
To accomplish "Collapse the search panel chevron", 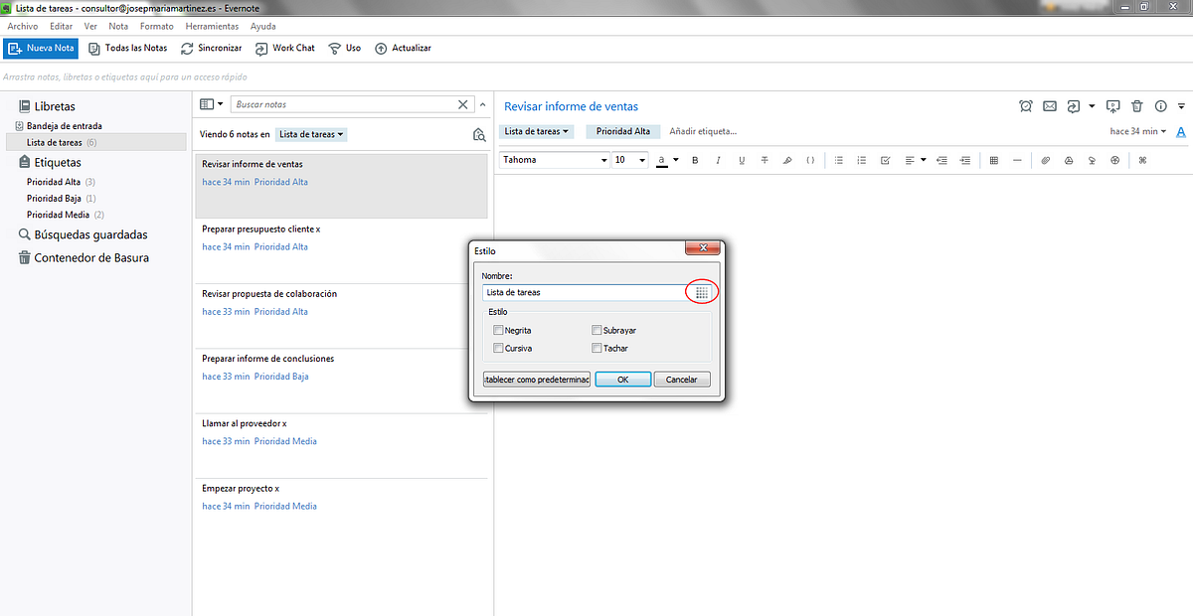I will (x=483, y=104).
